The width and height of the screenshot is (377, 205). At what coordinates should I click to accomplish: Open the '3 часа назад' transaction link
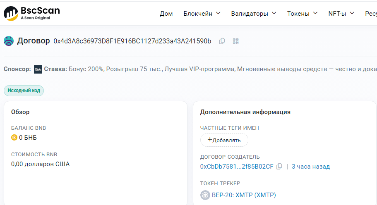[x=310, y=167]
